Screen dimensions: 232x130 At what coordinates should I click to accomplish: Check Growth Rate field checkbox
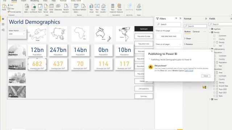214,86
